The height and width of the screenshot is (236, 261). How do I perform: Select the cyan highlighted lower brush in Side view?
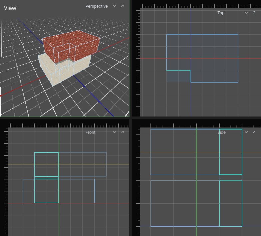pyautogui.click(x=231, y=203)
